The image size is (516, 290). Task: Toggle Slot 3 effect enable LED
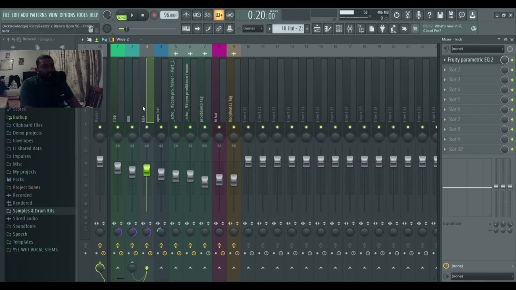(x=512, y=80)
